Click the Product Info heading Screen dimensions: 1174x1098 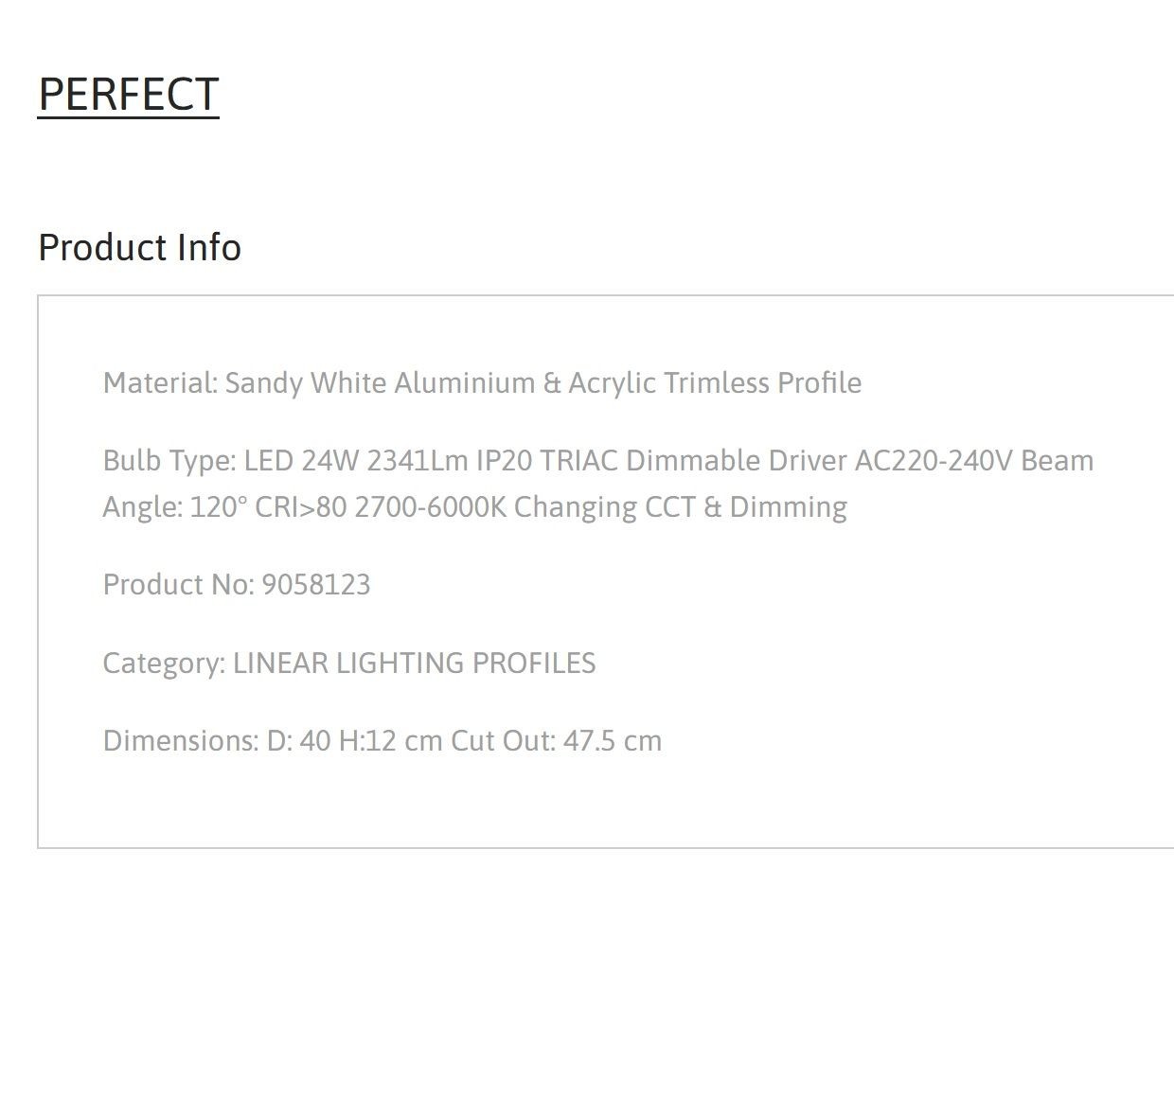coord(139,247)
